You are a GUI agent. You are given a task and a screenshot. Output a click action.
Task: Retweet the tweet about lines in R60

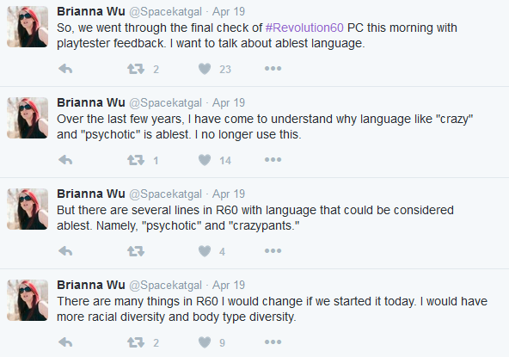[x=136, y=251]
